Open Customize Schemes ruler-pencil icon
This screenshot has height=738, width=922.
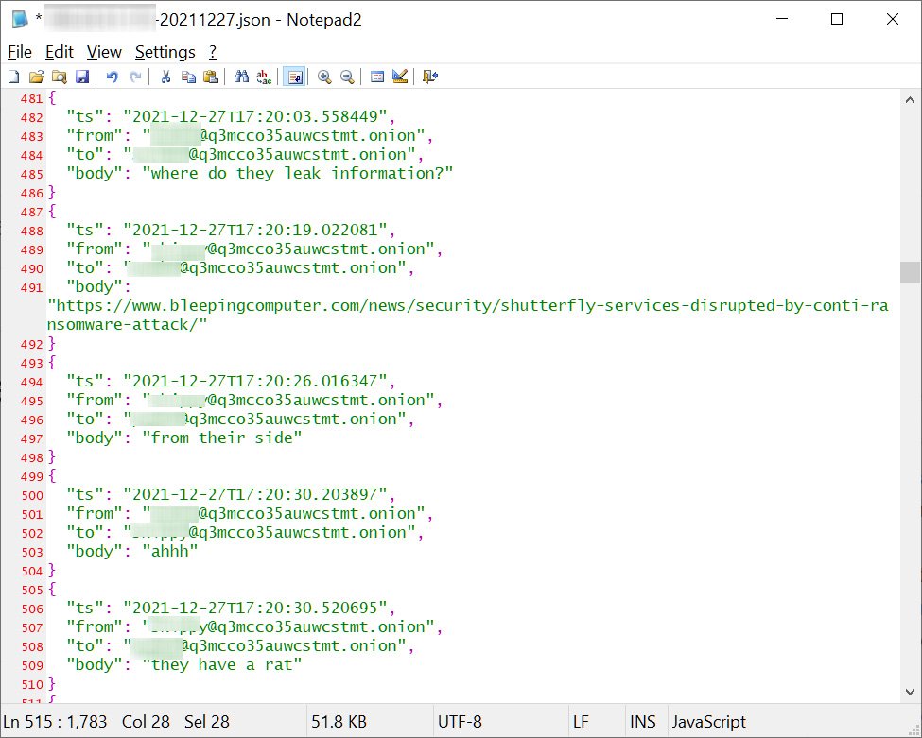click(400, 77)
